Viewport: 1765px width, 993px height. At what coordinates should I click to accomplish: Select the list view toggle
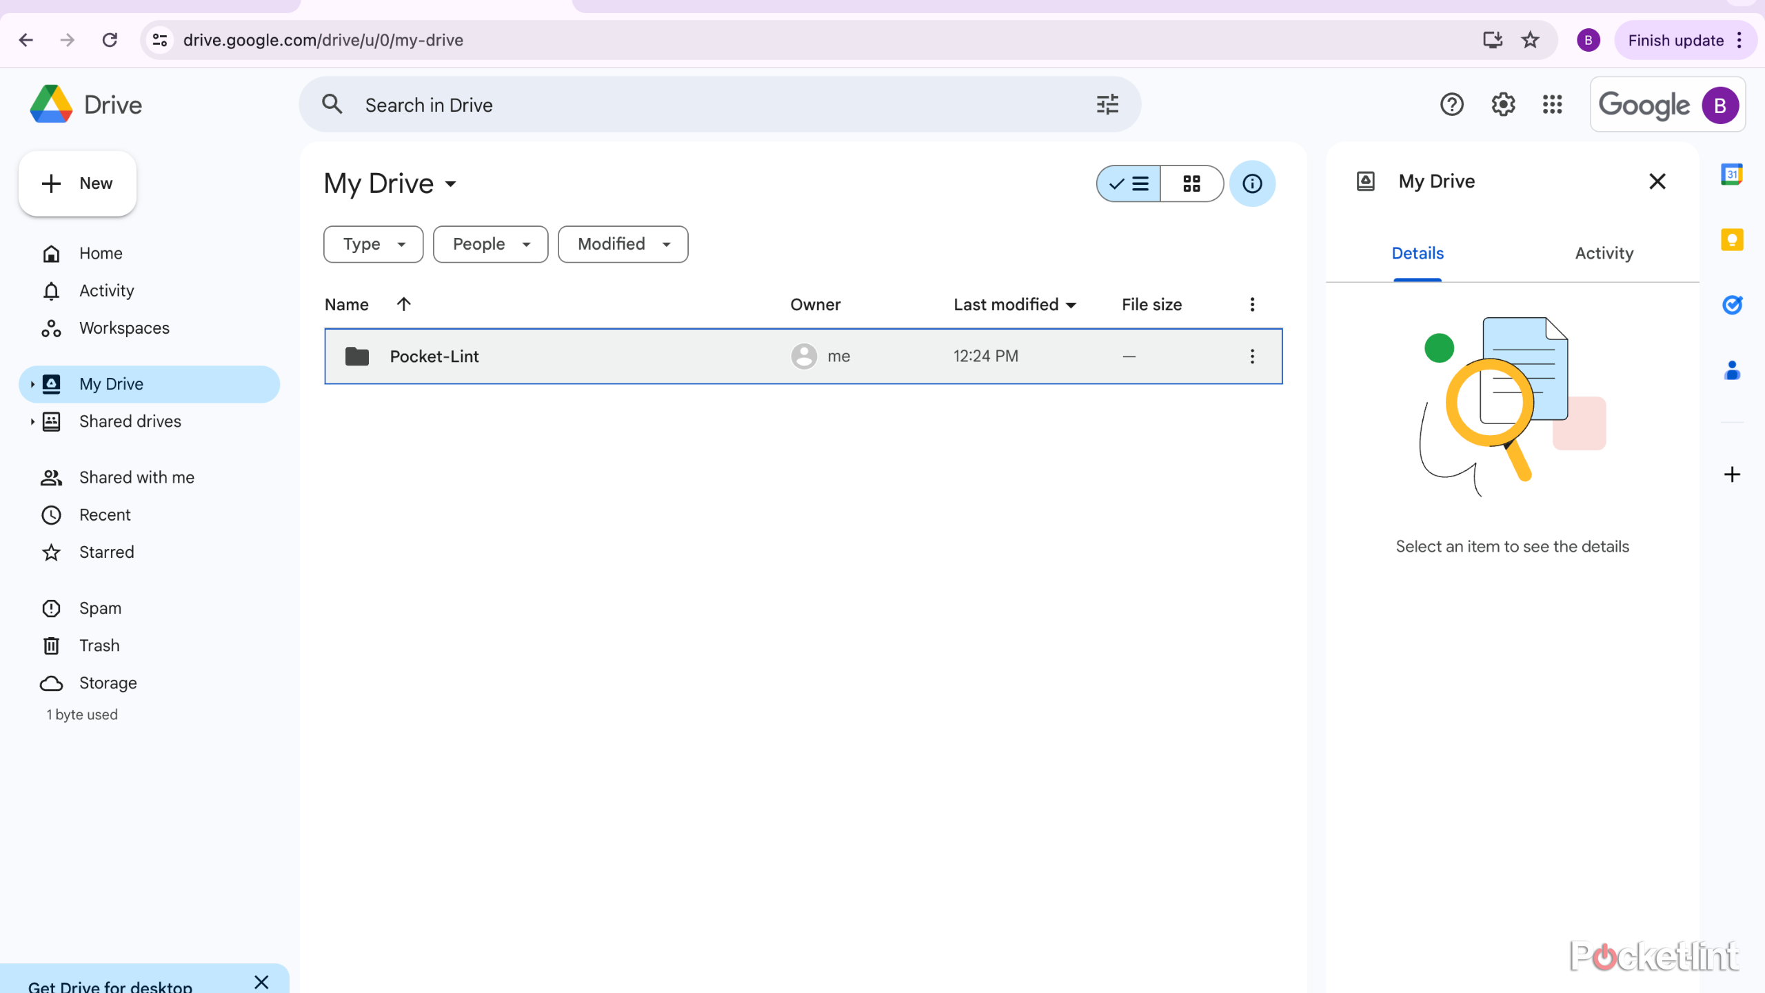(x=1128, y=183)
